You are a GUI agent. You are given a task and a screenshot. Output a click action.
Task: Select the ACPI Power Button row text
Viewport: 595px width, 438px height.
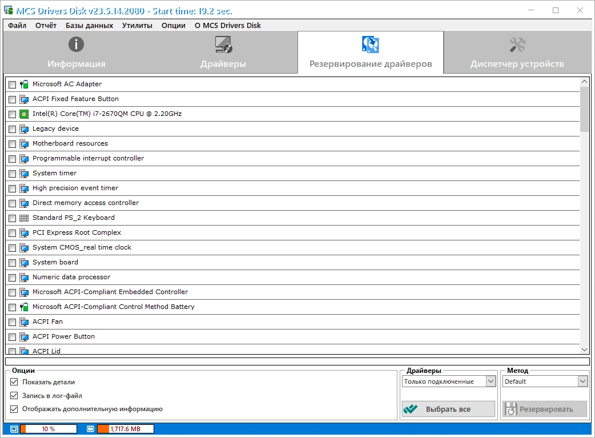(63, 337)
